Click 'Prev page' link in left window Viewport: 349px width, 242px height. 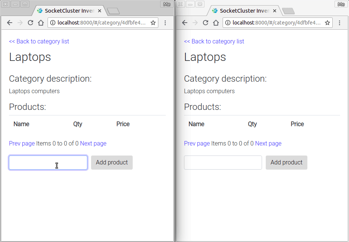(22, 143)
